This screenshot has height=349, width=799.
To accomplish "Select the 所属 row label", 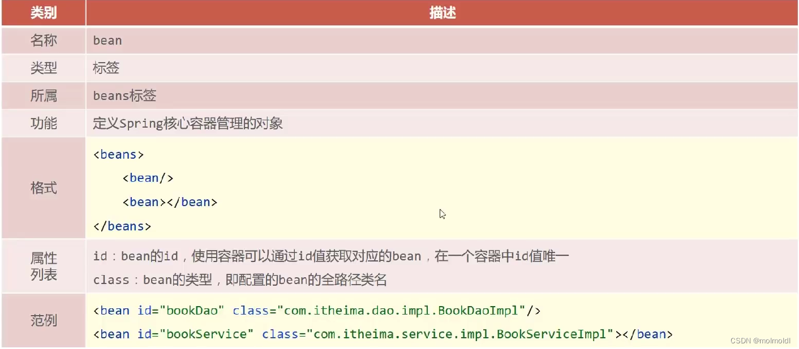I will click(43, 95).
